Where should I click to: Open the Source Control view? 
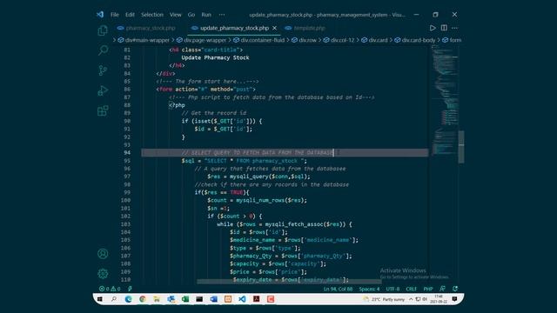tap(103, 70)
